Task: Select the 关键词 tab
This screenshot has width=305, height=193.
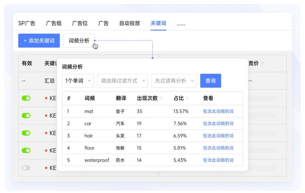Action: 158,23
